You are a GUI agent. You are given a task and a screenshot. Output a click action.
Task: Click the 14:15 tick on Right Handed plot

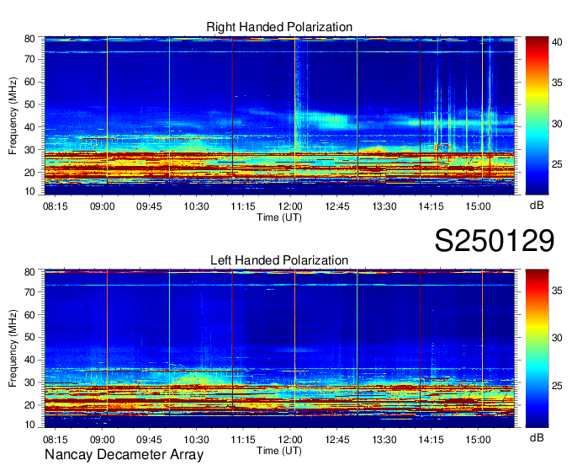[x=431, y=206]
